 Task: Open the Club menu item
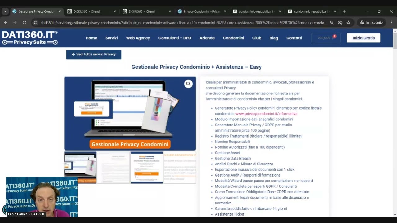tap(257, 38)
